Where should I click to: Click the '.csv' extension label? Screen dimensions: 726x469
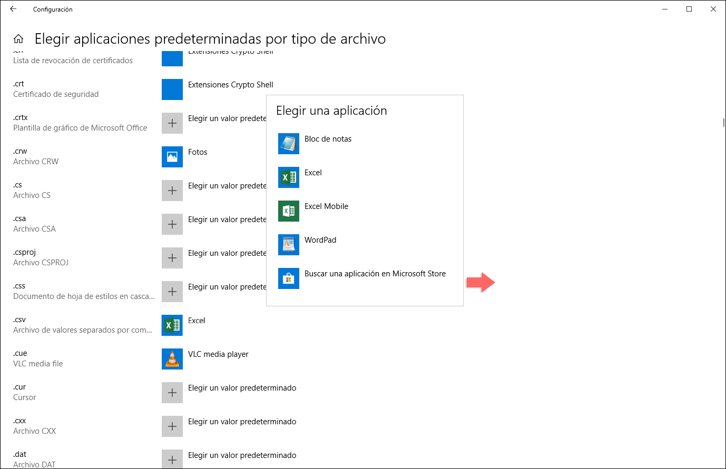click(19, 320)
